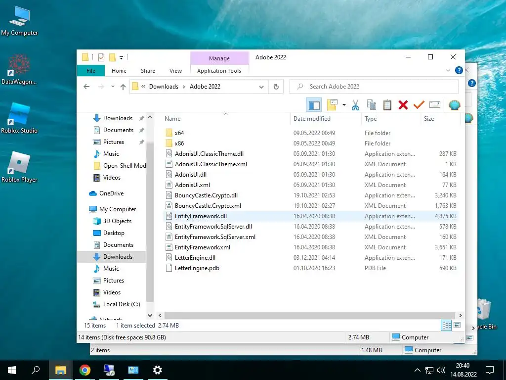506x380 pixels.
Task: Open the Application Tools tab
Action: 219,71
